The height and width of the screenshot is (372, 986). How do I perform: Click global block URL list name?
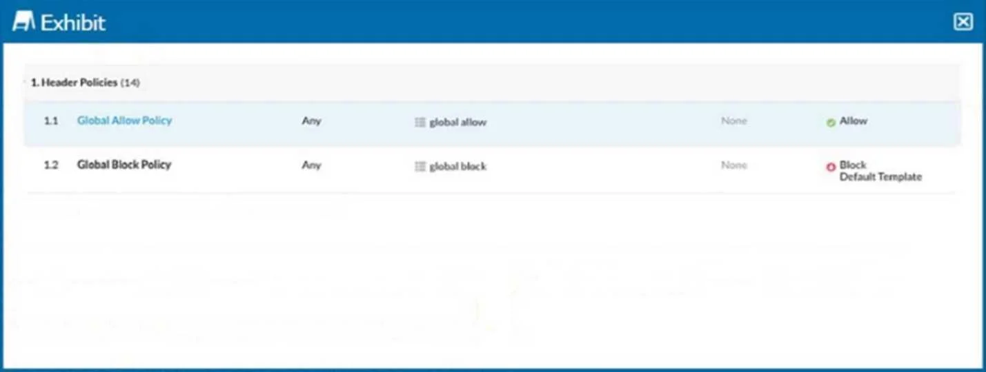457,166
